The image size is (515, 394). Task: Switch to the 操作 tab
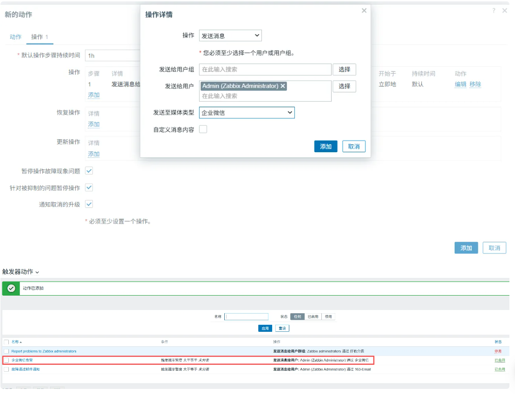pyautogui.click(x=39, y=37)
